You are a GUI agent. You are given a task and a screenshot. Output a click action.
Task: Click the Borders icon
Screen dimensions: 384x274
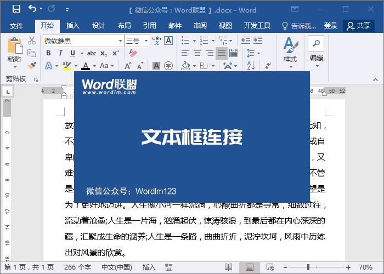[x=204, y=66]
